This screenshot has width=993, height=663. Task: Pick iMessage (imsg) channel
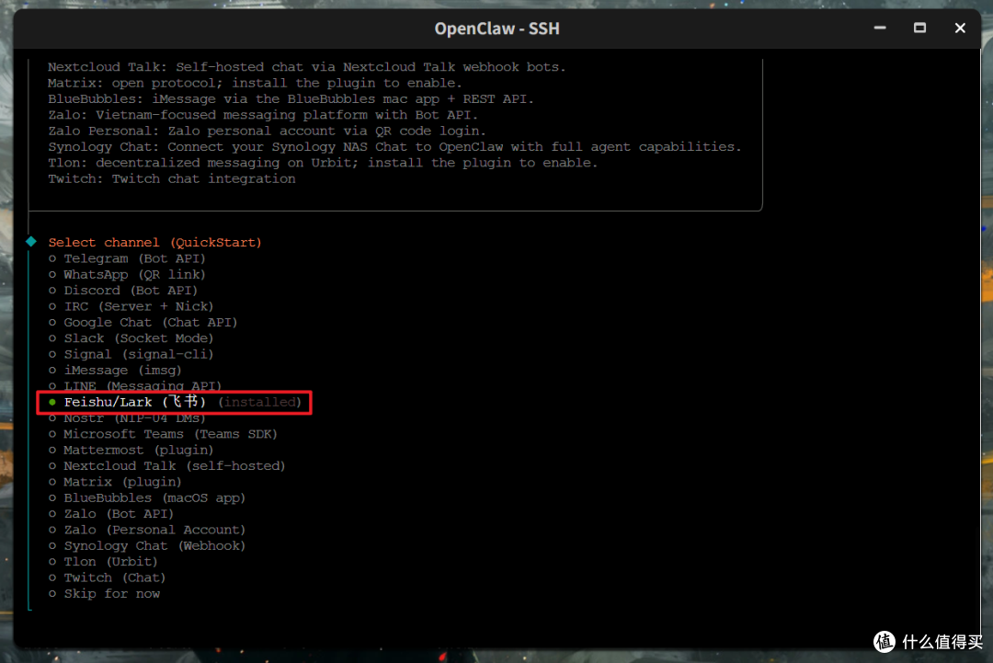115,370
